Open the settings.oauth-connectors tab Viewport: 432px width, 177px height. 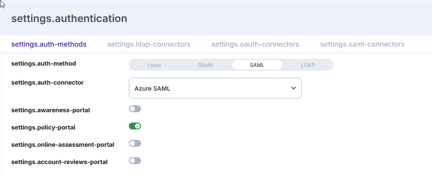(x=255, y=44)
